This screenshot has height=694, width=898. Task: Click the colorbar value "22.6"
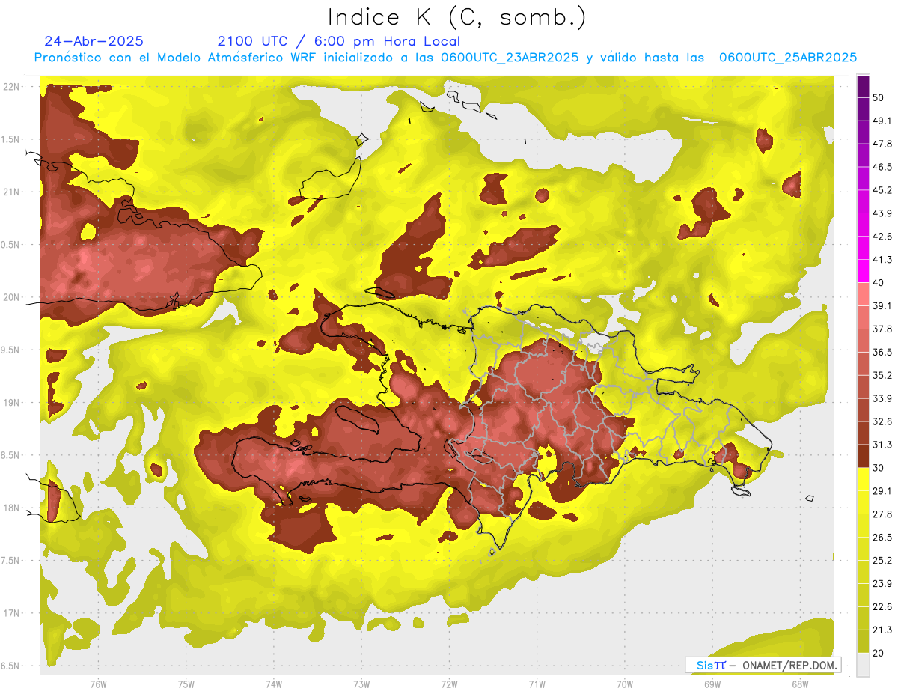pyautogui.click(x=882, y=606)
